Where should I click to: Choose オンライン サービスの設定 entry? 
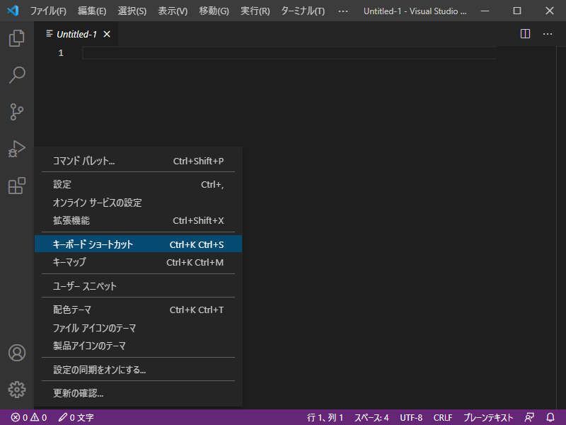[x=138, y=203]
